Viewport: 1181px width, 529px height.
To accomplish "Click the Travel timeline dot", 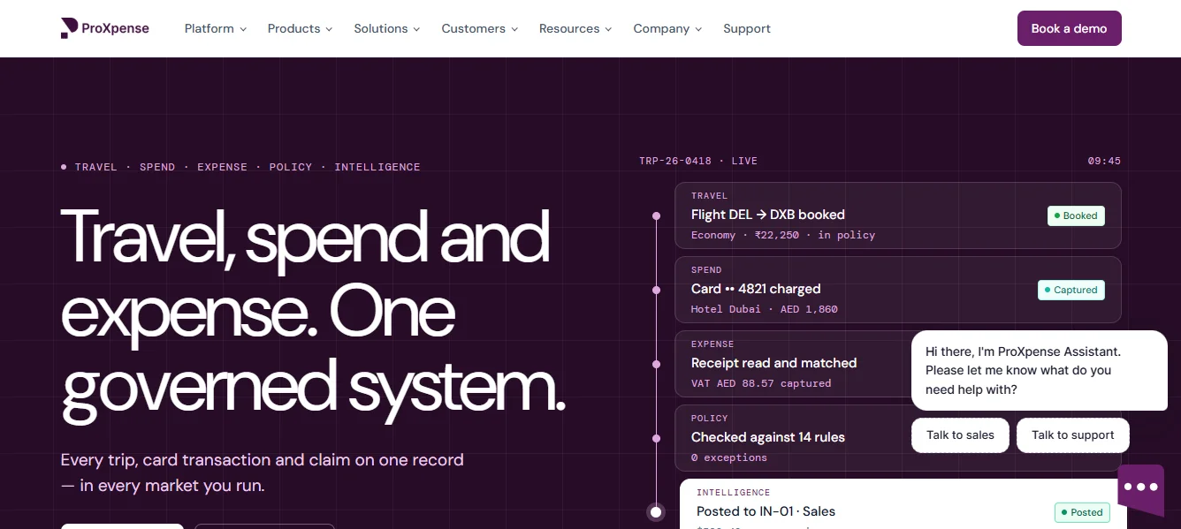I will coord(656,215).
